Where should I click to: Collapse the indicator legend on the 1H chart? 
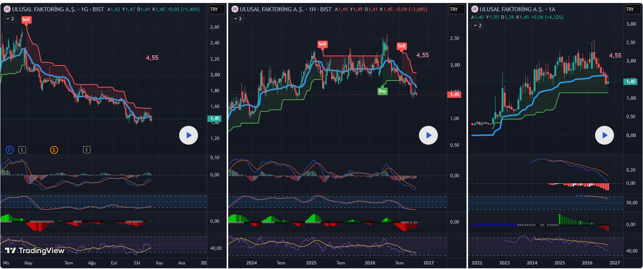238,18
